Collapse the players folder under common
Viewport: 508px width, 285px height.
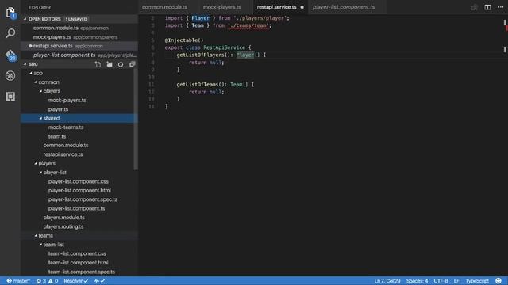coord(40,91)
